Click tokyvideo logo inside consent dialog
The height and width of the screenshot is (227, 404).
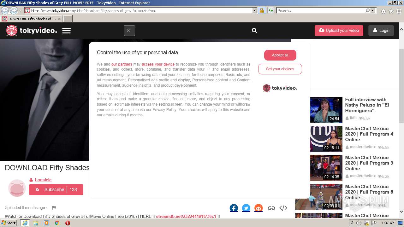tap(280, 88)
